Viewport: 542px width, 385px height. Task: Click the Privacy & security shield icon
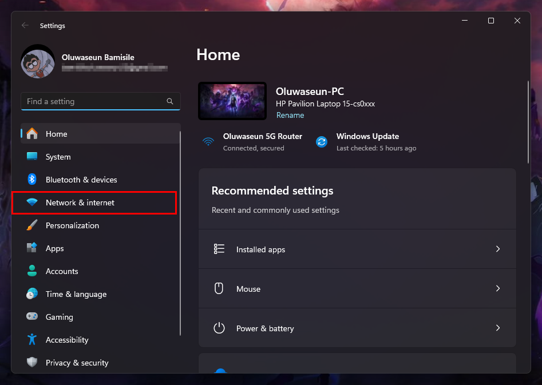pos(32,363)
